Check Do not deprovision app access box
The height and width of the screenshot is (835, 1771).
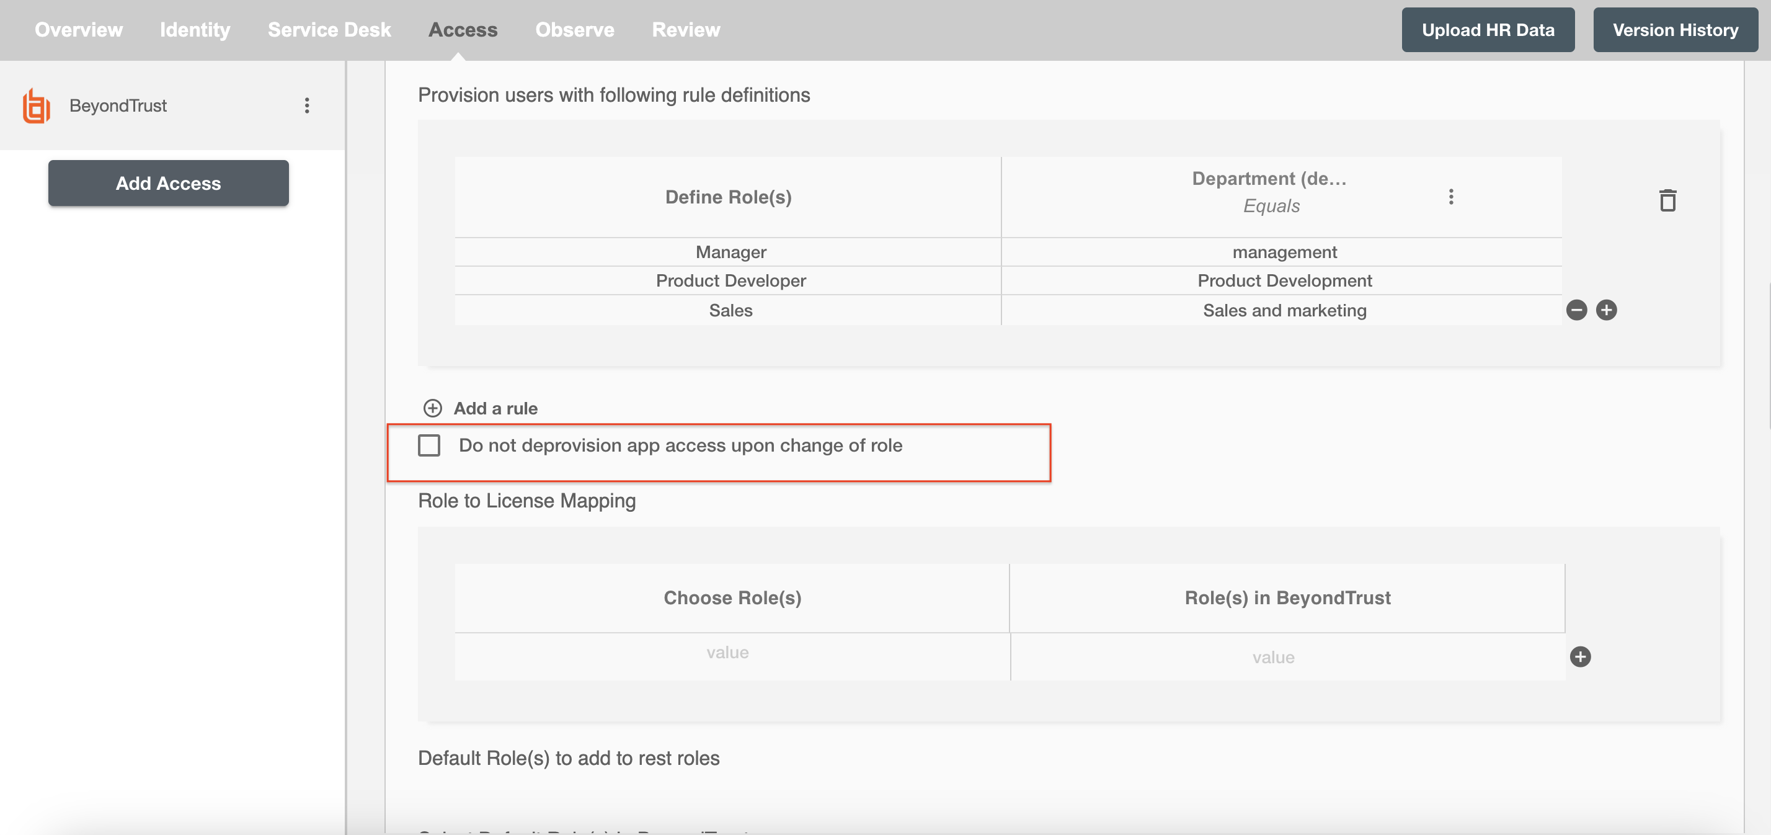(429, 445)
